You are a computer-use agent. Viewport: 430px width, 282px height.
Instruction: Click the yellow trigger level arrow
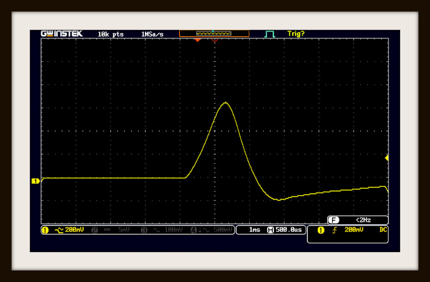point(387,158)
